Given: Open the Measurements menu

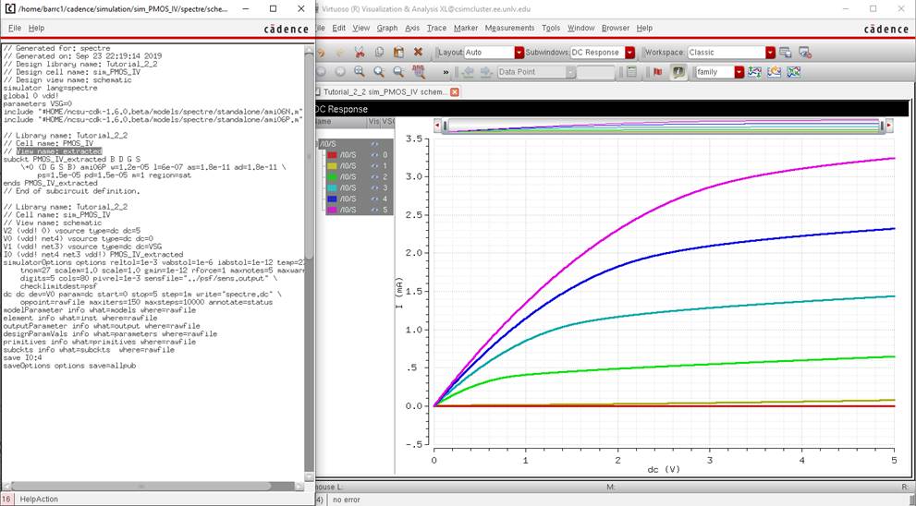Looking at the screenshot, I should pos(509,29).
